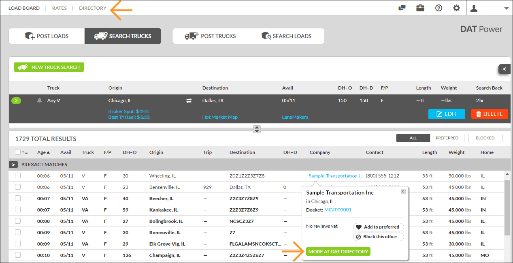The image size is (513, 263).
Task: Expand the 93 Exact Matches section
Action: (13, 164)
